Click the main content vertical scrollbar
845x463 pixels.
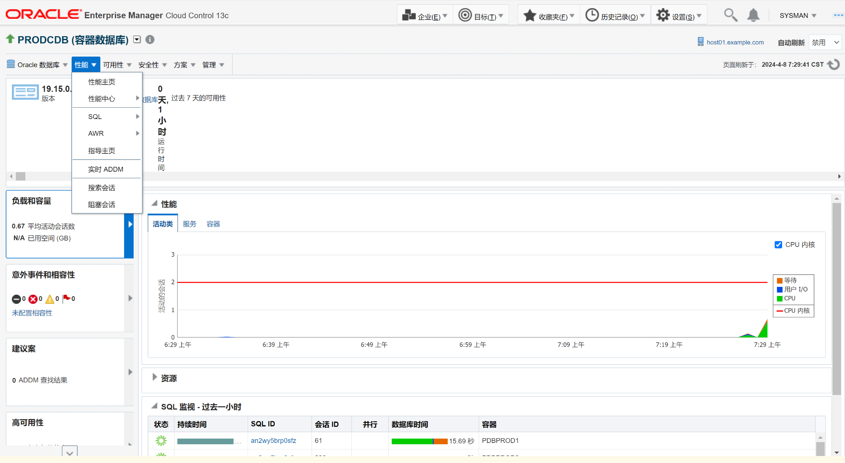(x=837, y=299)
